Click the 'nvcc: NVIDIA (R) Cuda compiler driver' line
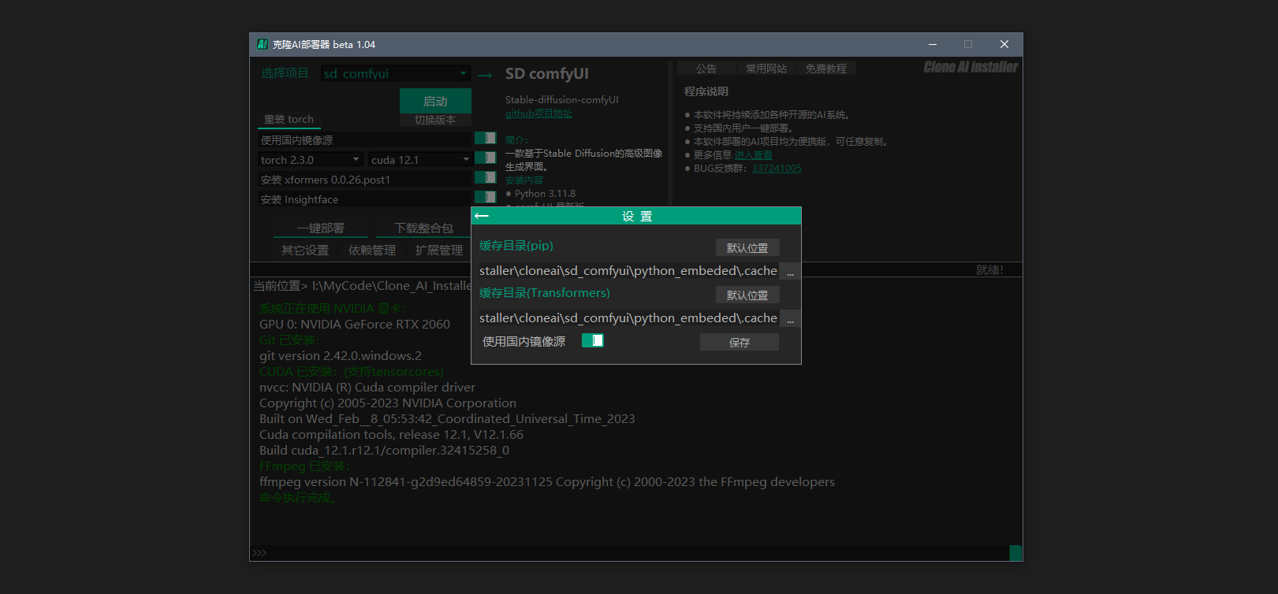 [367, 388]
